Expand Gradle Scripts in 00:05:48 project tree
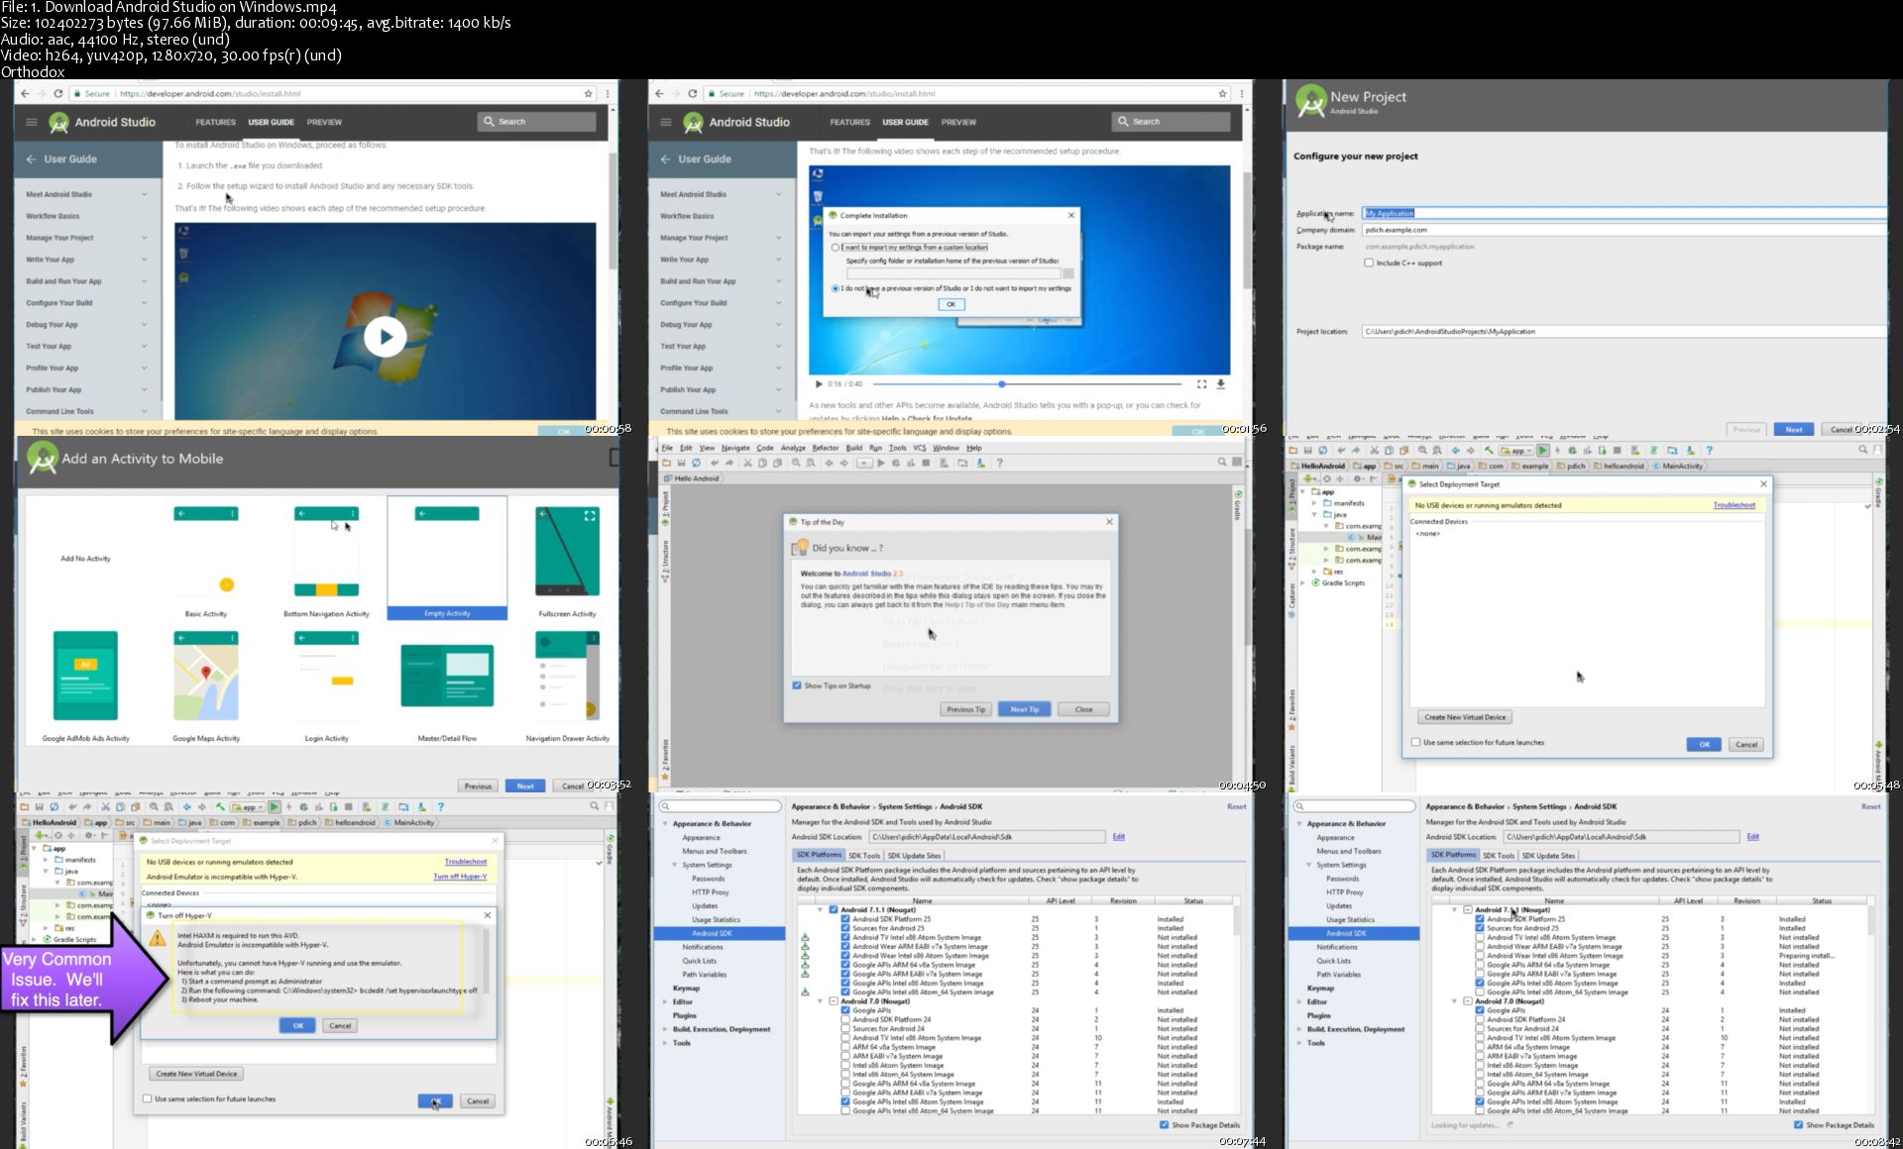Image resolution: width=1903 pixels, height=1149 pixels. (x=1303, y=582)
